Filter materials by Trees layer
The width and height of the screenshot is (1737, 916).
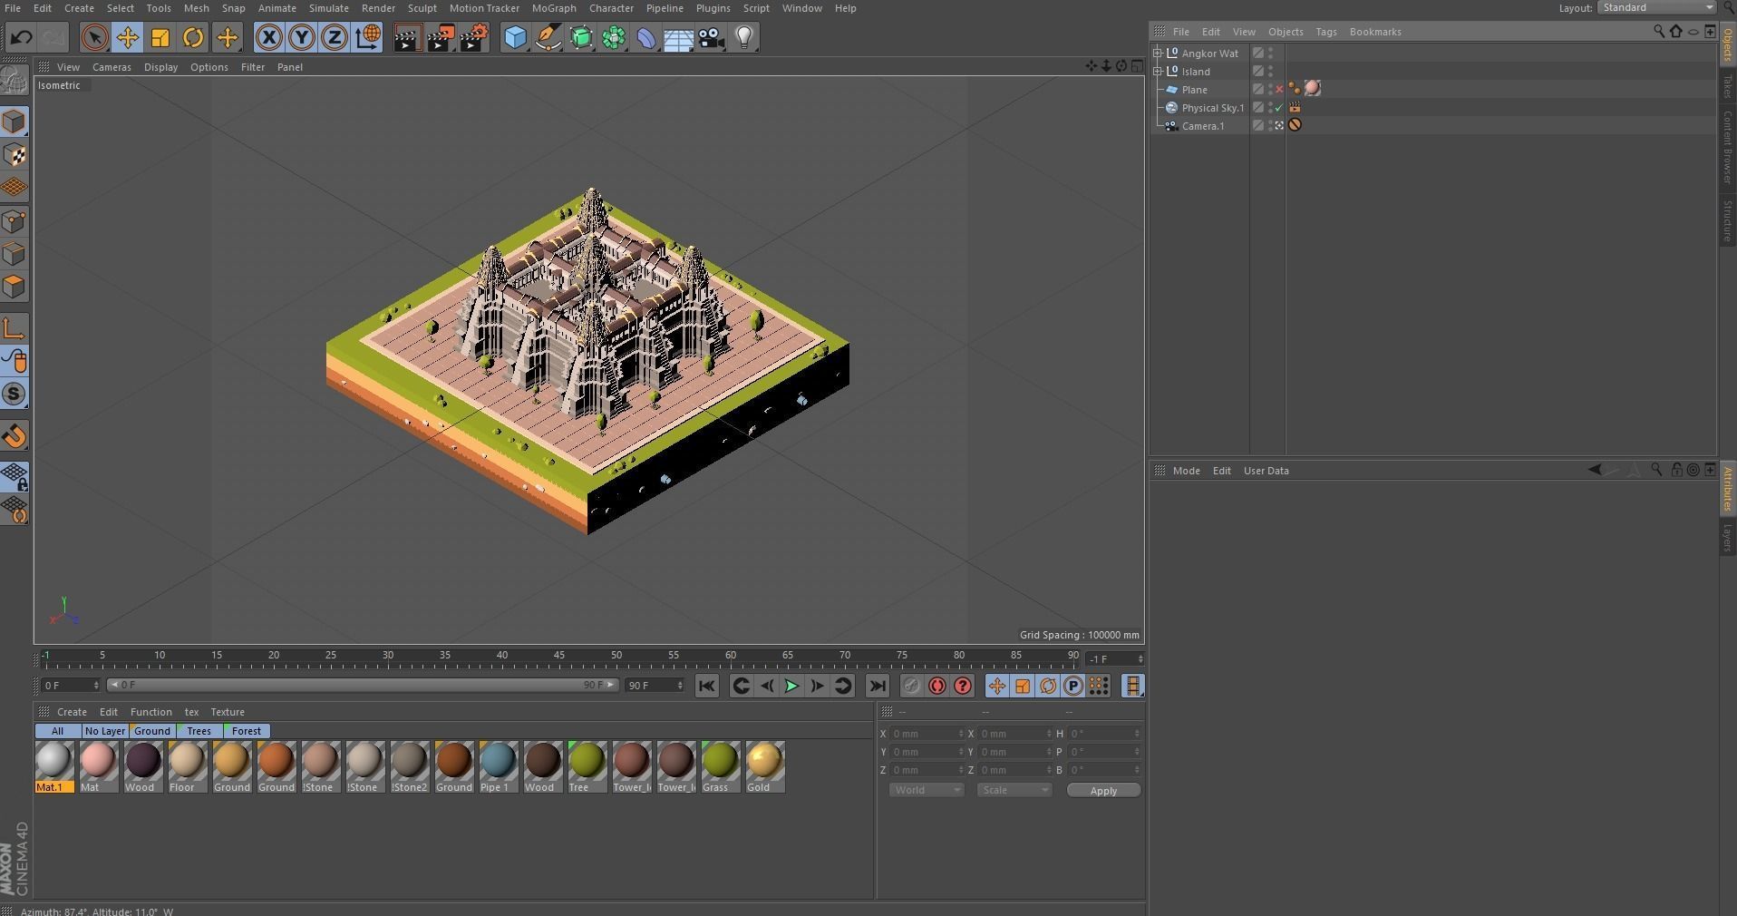click(199, 731)
